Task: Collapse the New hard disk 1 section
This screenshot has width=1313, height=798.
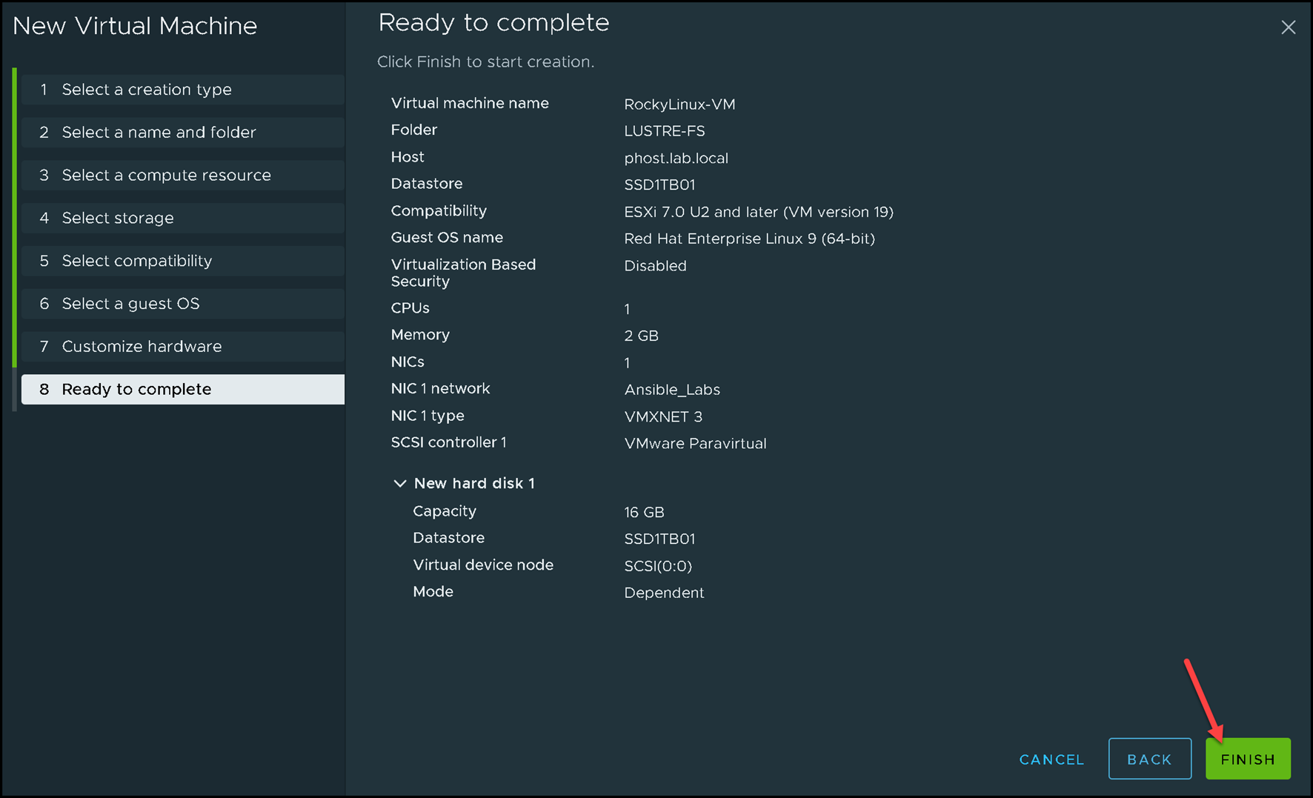Action: [x=400, y=483]
